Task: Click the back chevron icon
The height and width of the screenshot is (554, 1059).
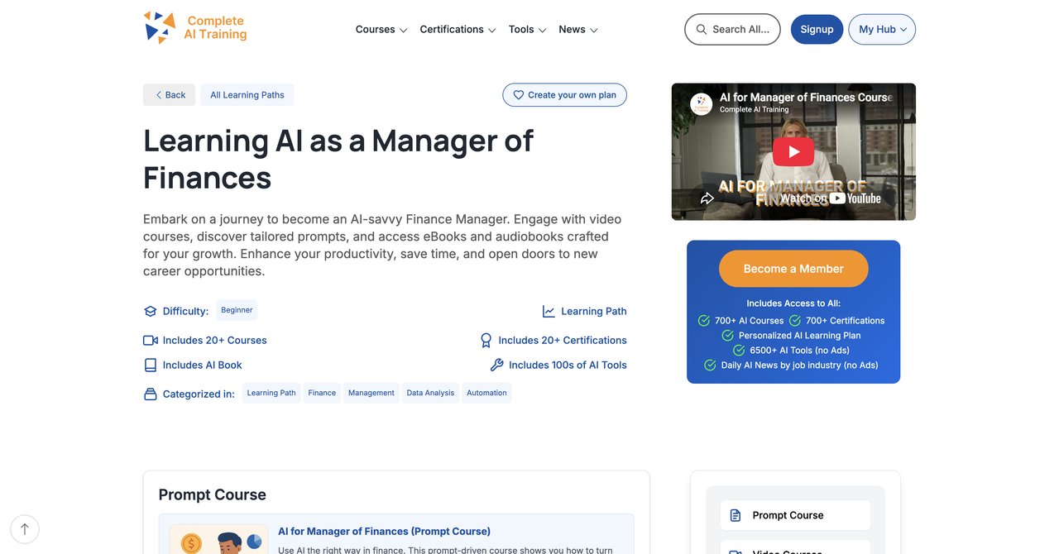Action: point(159,95)
